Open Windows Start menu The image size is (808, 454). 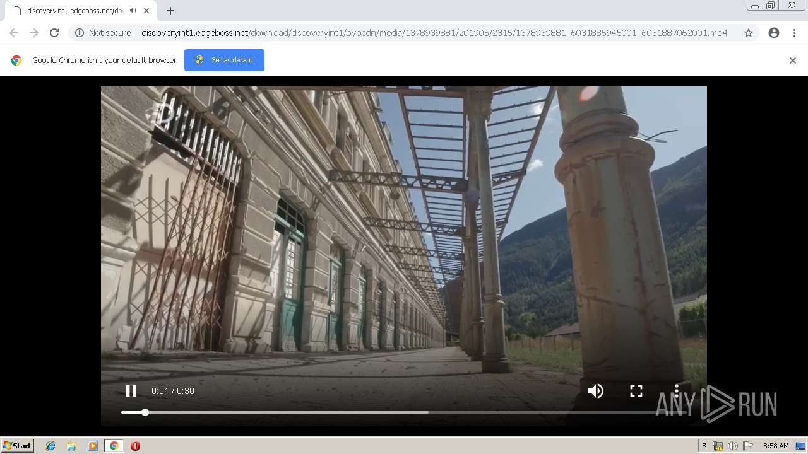click(x=18, y=446)
